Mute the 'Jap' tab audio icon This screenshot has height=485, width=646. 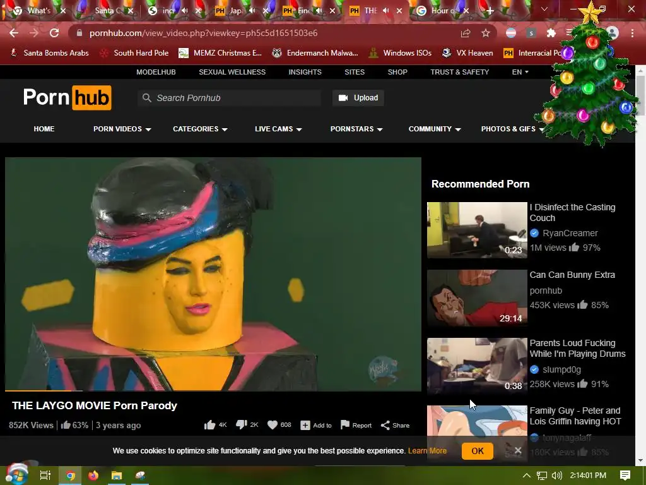pos(252,11)
